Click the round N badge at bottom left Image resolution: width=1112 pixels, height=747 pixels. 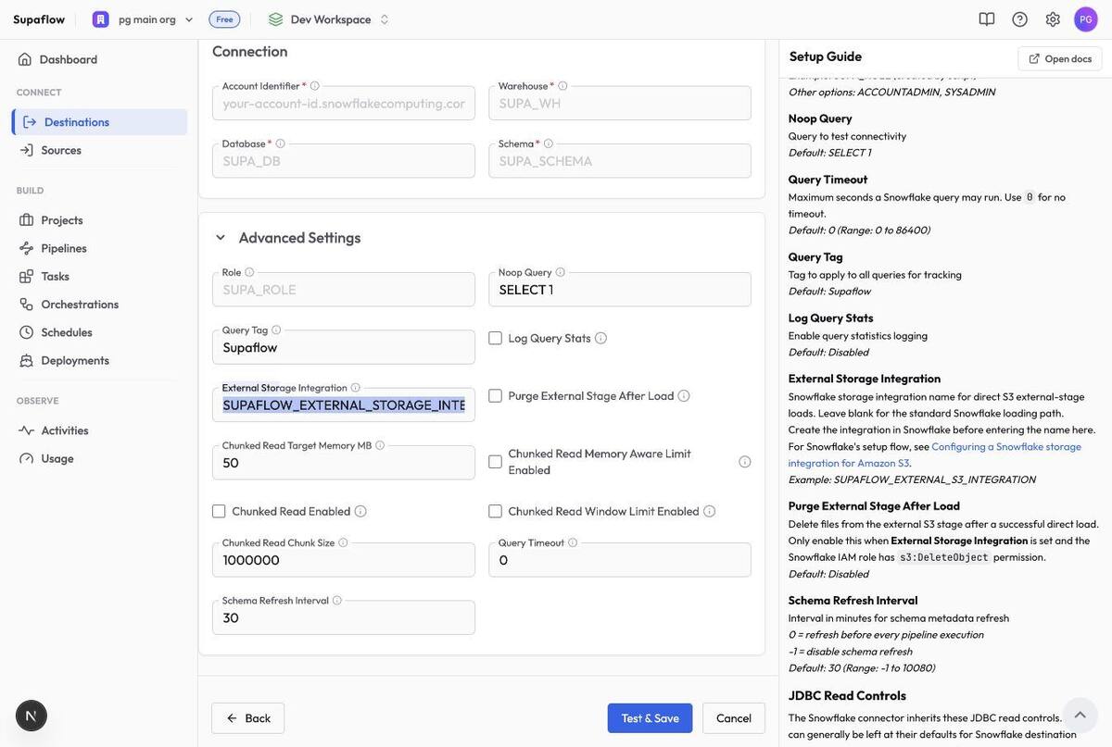[x=32, y=716]
